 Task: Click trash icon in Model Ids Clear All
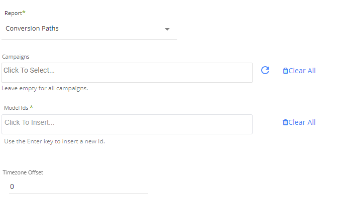point(285,123)
